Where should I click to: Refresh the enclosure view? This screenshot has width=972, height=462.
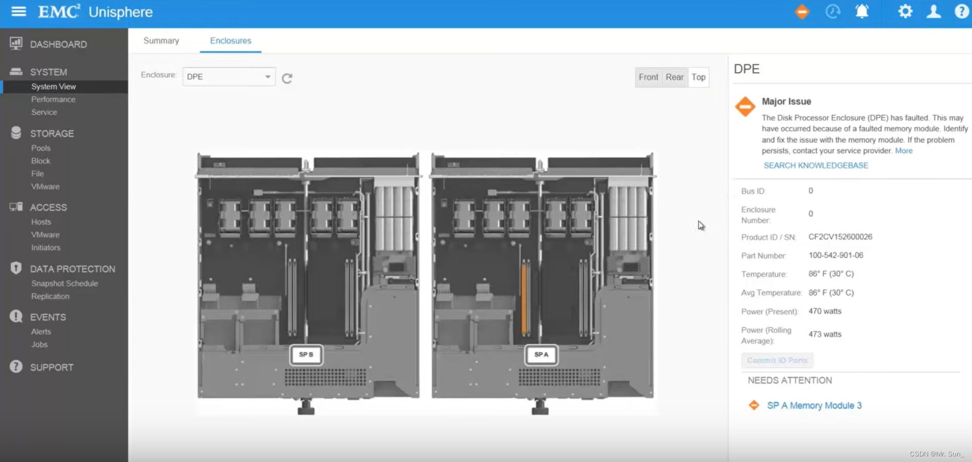(287, 78)
